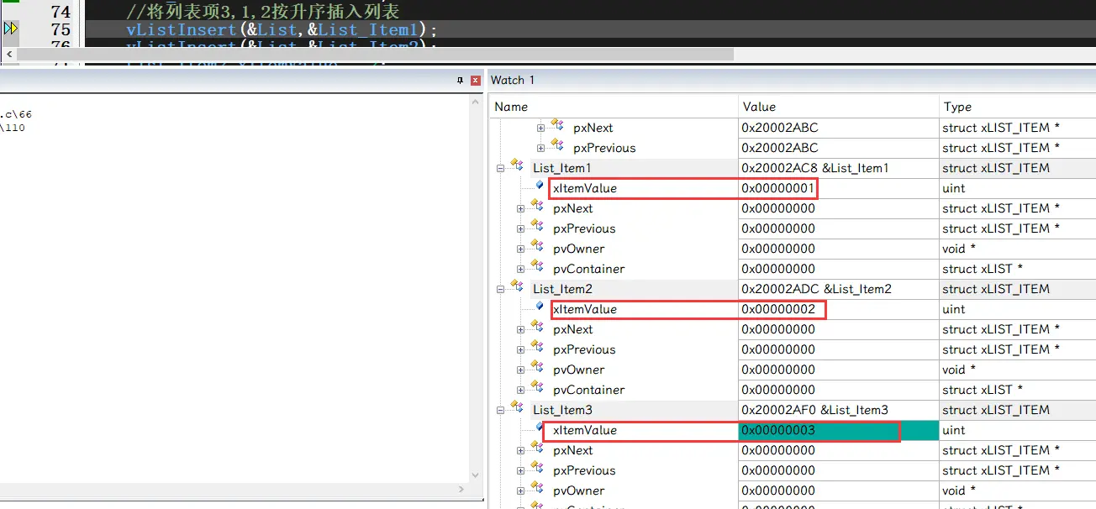Click the List_Item3 struct icon
The width and height of the screenshot is (1096, 509).
tap(517, 410)
